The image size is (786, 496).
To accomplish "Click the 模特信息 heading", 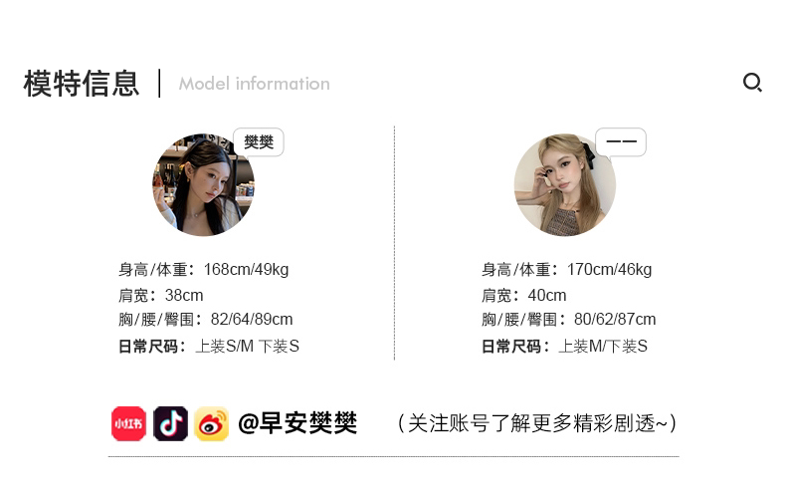I will pos(82,84).
